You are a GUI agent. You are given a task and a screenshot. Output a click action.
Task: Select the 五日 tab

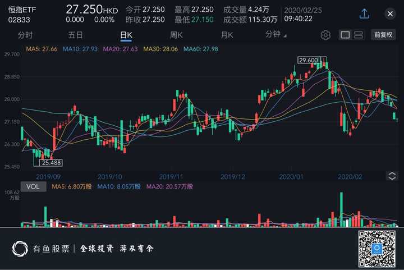[x=75, y=35]
